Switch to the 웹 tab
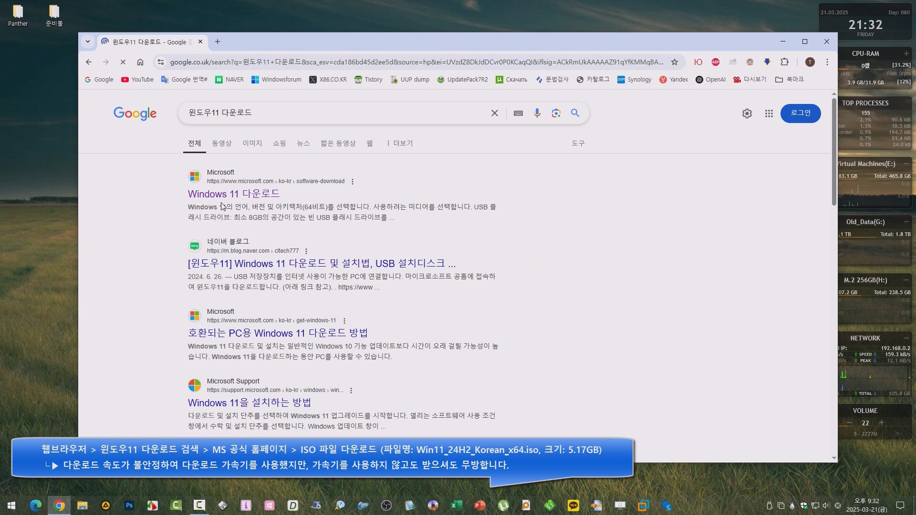 click(x=369, y=143)
